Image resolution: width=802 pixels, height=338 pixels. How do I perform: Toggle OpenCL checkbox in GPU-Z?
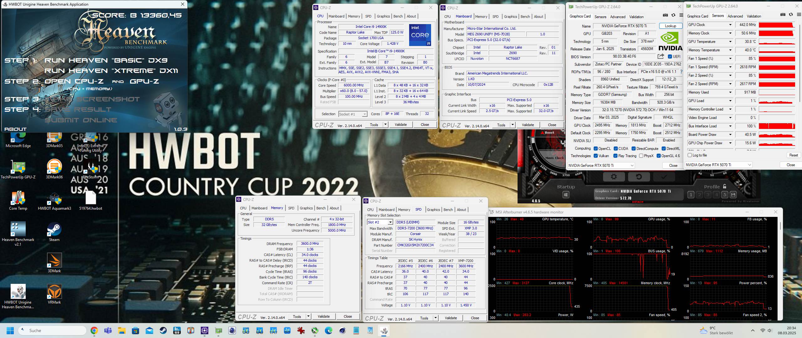(x=596, y=149)
